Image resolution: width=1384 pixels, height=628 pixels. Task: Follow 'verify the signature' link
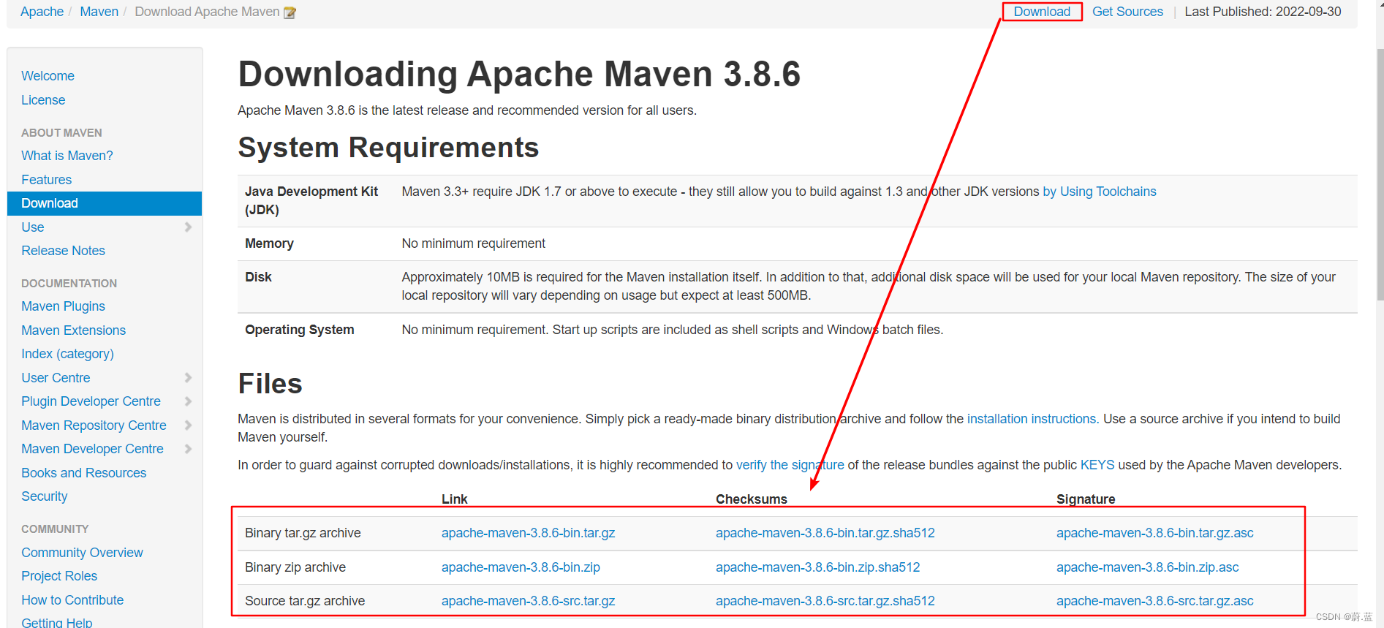point(790,465)
